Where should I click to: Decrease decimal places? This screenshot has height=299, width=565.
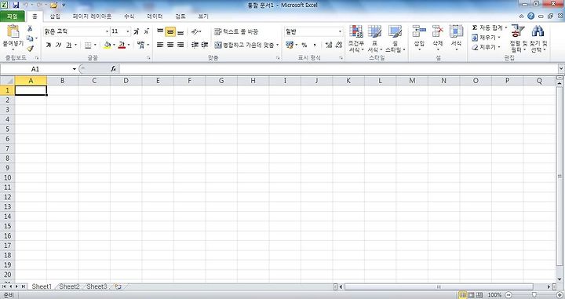(339, 45)
